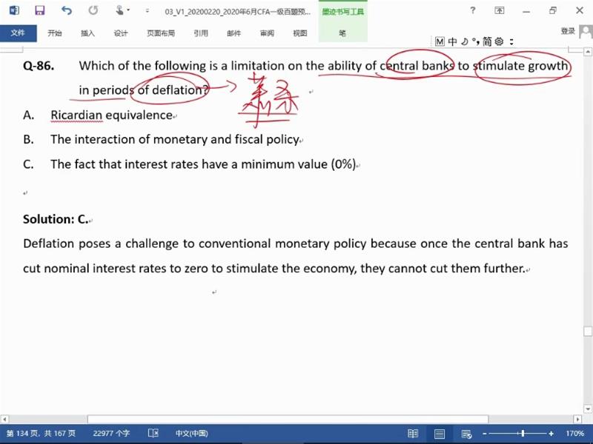Click language indicator 中文(中国)

(192, 434)
